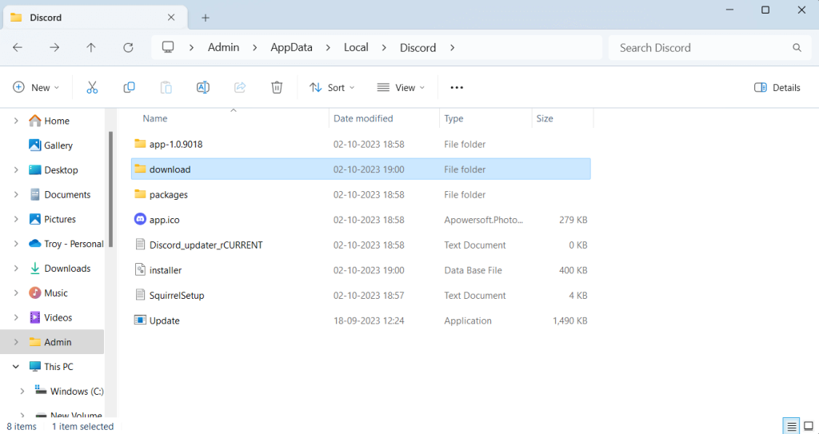This screenshot has height=434, width=819.
Task: Select the Discord window tab
Action: [x=95, y=18]
